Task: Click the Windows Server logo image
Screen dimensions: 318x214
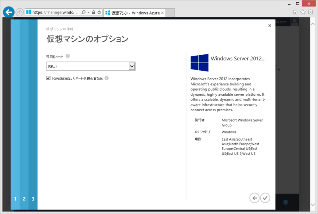Action: coord(200,63)
